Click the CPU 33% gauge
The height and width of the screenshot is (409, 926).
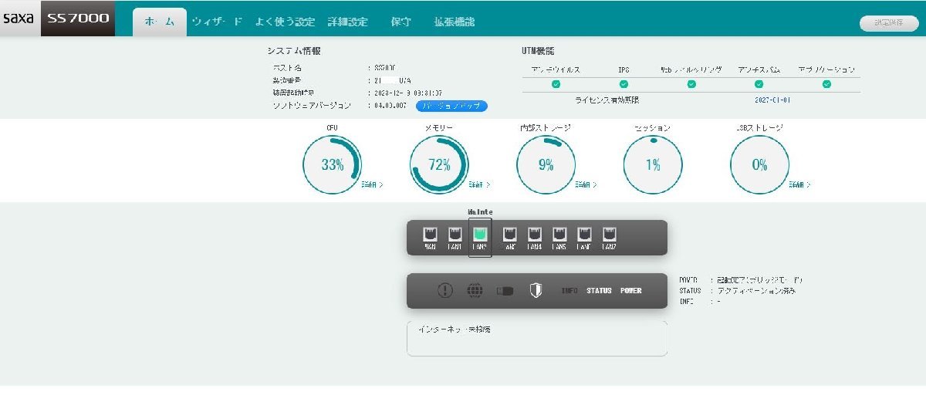332,164
